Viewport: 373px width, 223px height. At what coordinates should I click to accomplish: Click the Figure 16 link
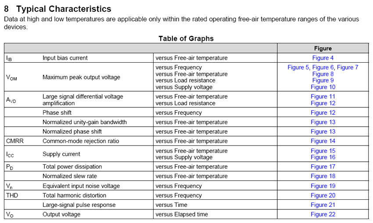pyautogui.click(x=323, y=157)
